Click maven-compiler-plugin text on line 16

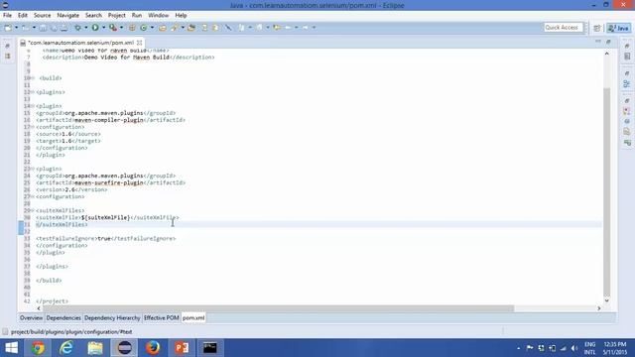109,120
